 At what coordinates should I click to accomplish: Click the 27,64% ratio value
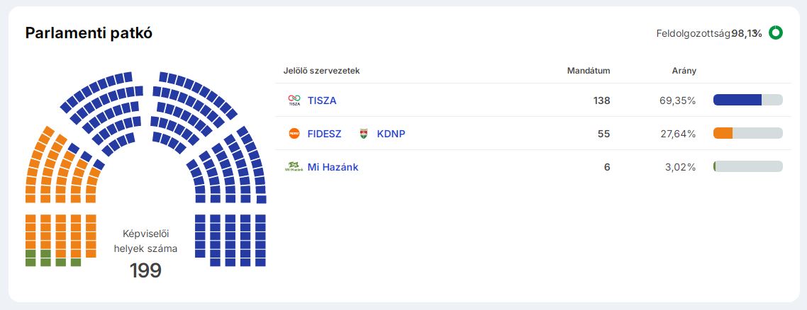677,134
